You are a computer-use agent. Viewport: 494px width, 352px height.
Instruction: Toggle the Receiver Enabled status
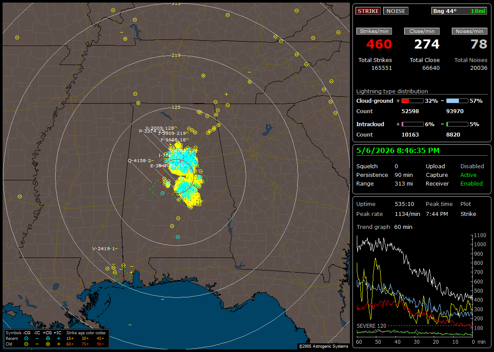click(x=471, y=183)
